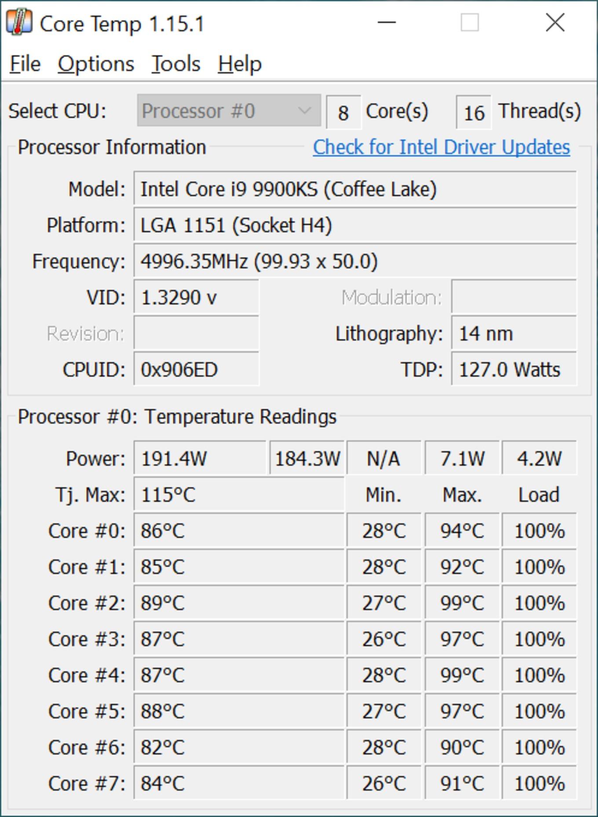
Task: Click Core #7 max temperature 91°C
Action: (462, 783)
